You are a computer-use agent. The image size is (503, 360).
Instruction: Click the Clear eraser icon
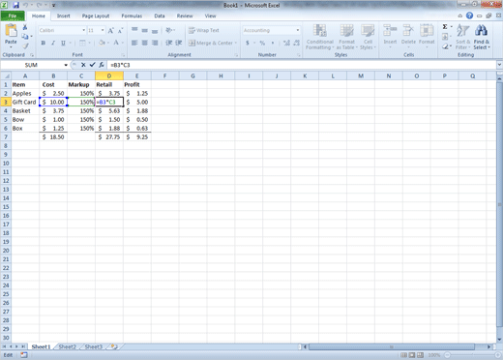click(x=445, y=46)
